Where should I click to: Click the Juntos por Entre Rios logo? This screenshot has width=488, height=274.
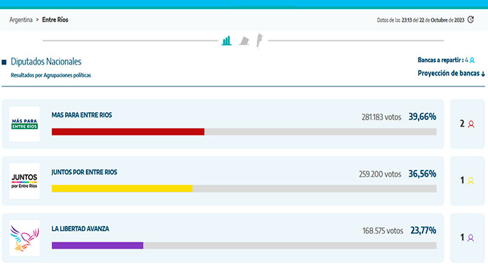tap(24, 181)
